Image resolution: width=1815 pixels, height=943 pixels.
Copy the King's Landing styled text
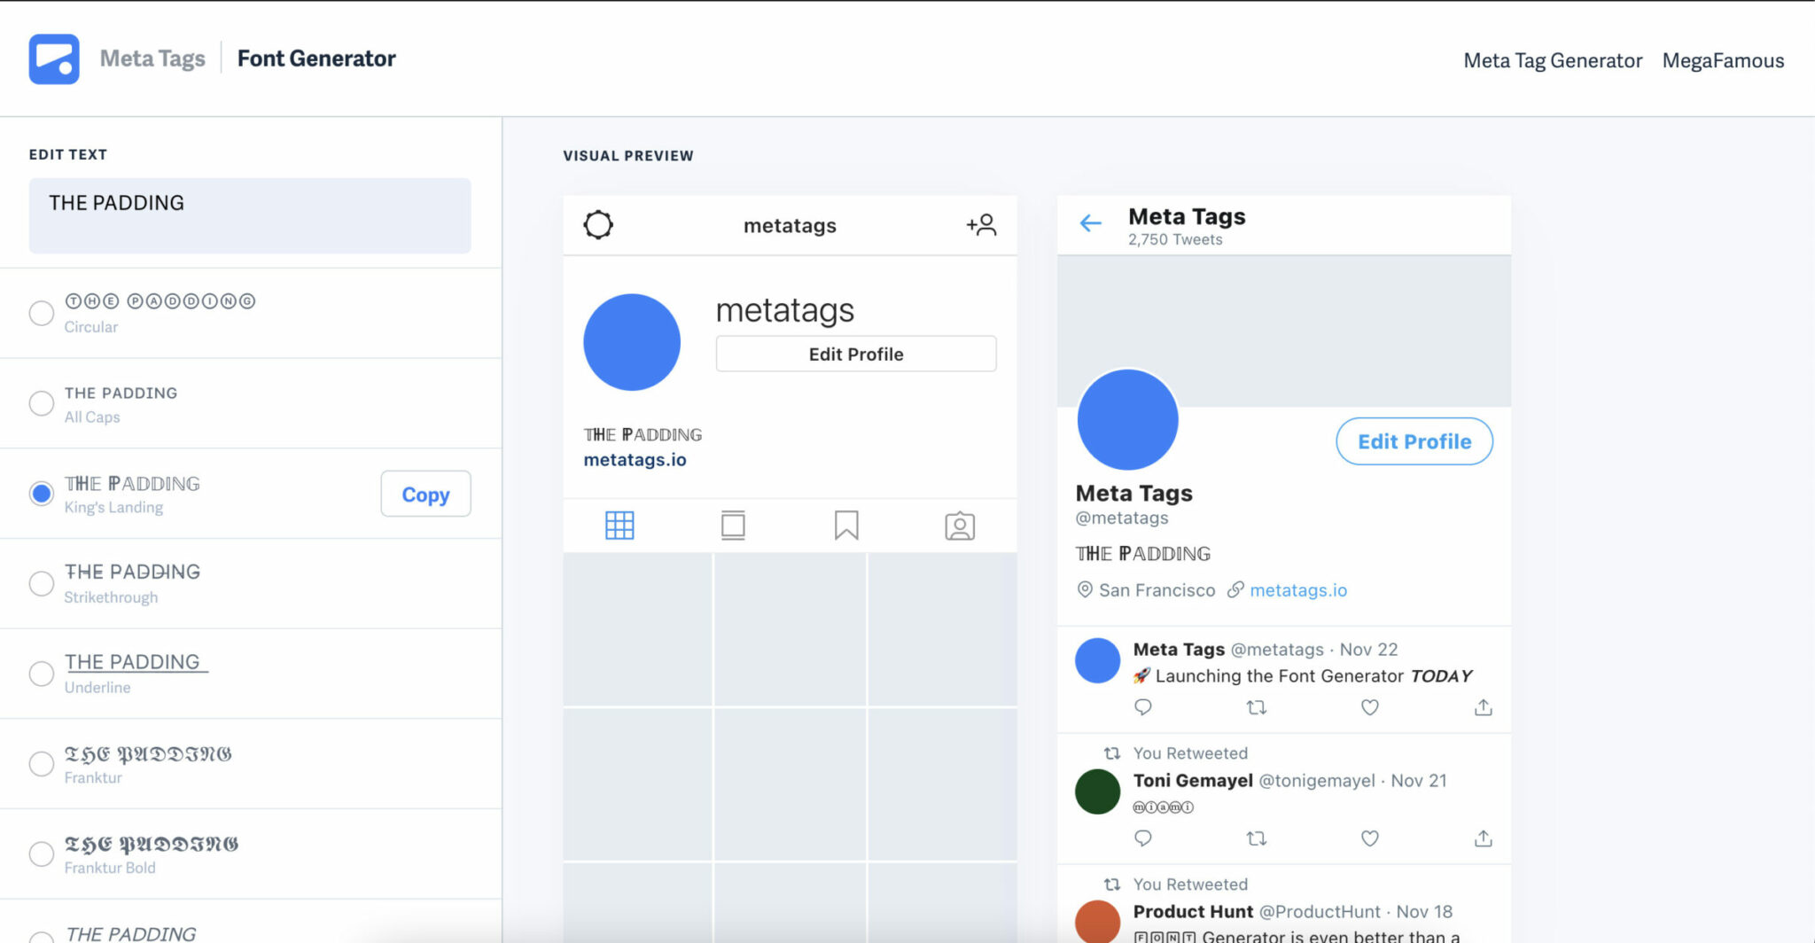425,494
